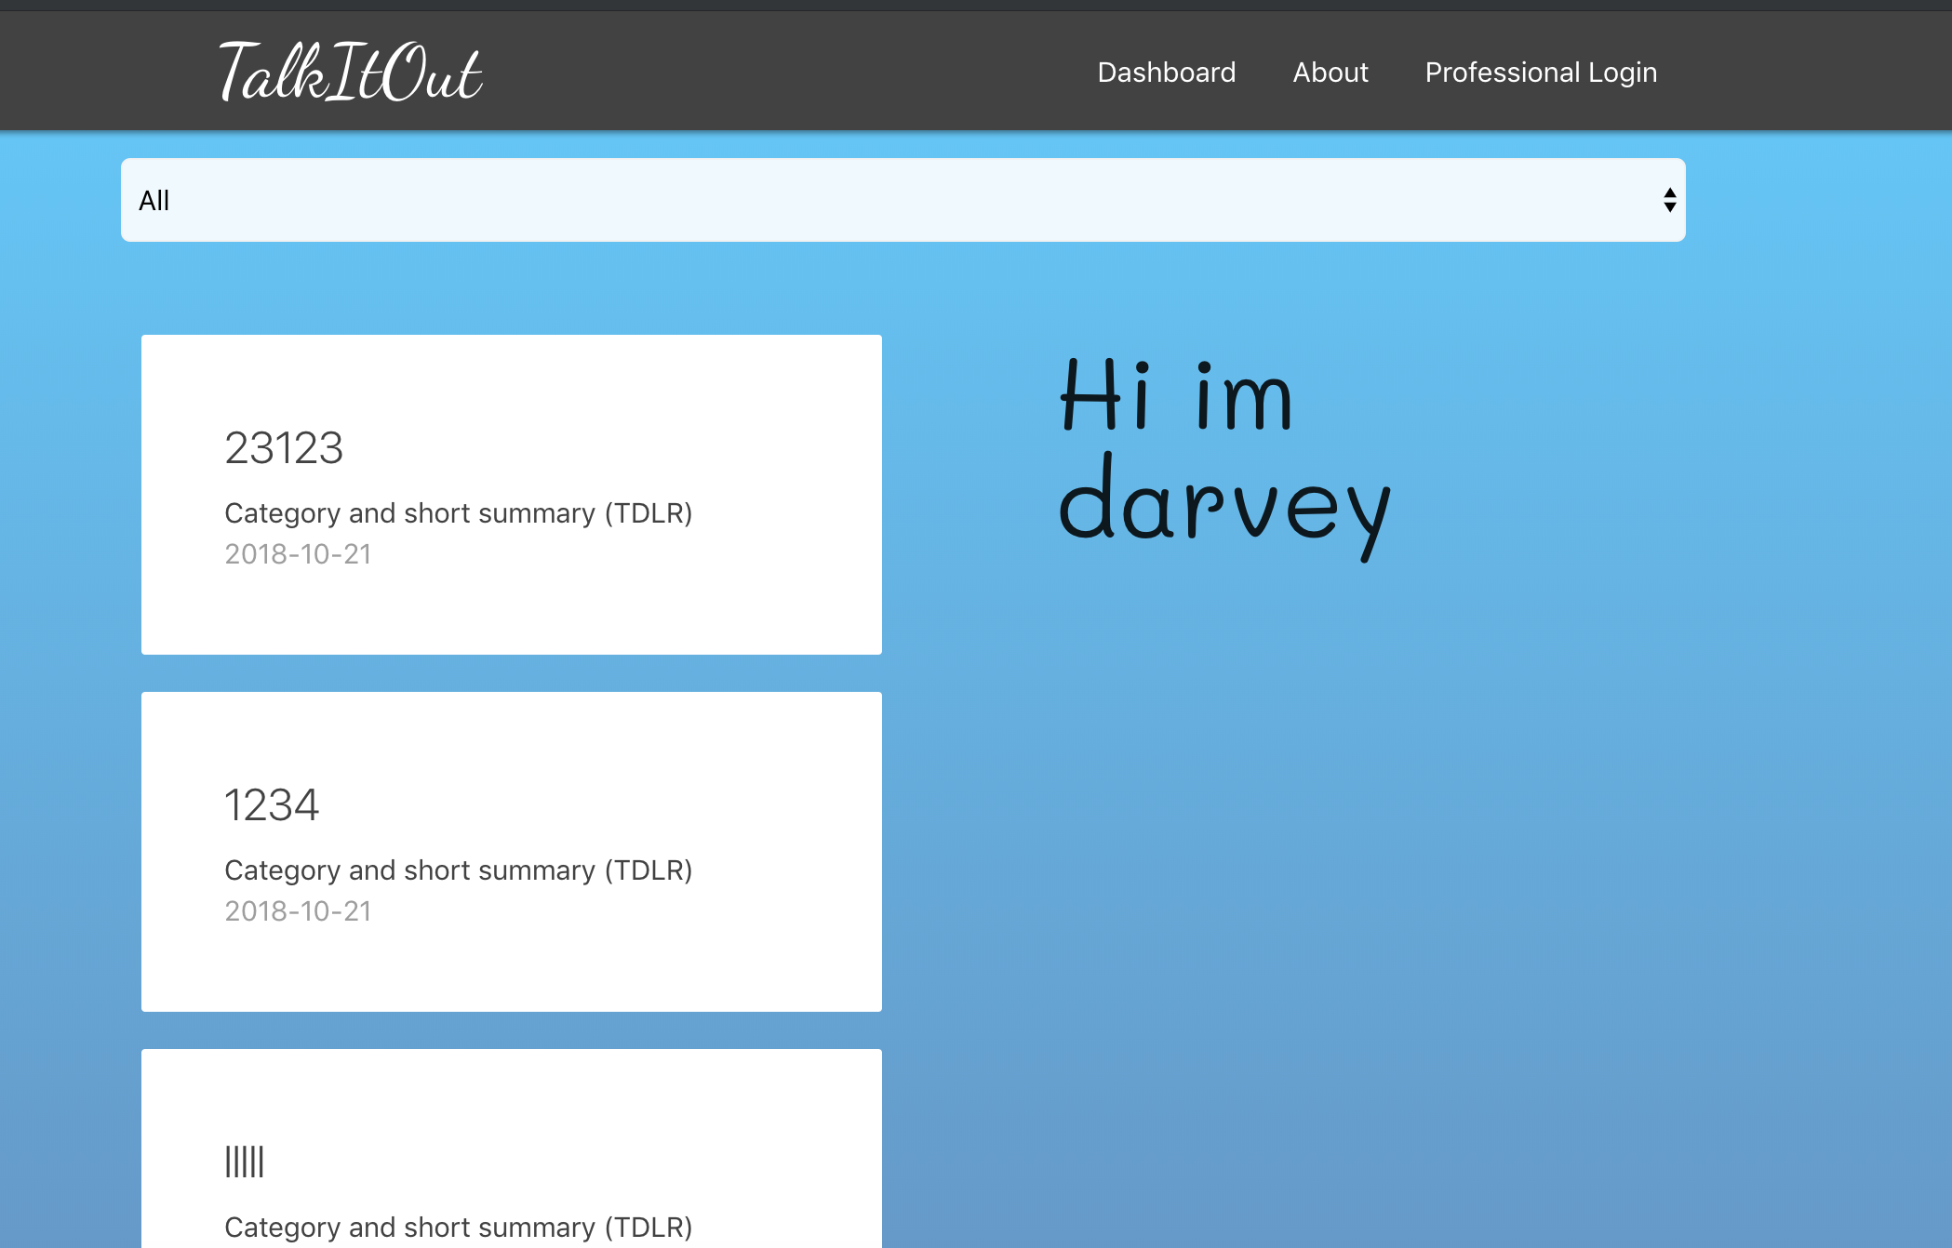
Task: Click the ||||| post title text
Action: click(245, 1162)
